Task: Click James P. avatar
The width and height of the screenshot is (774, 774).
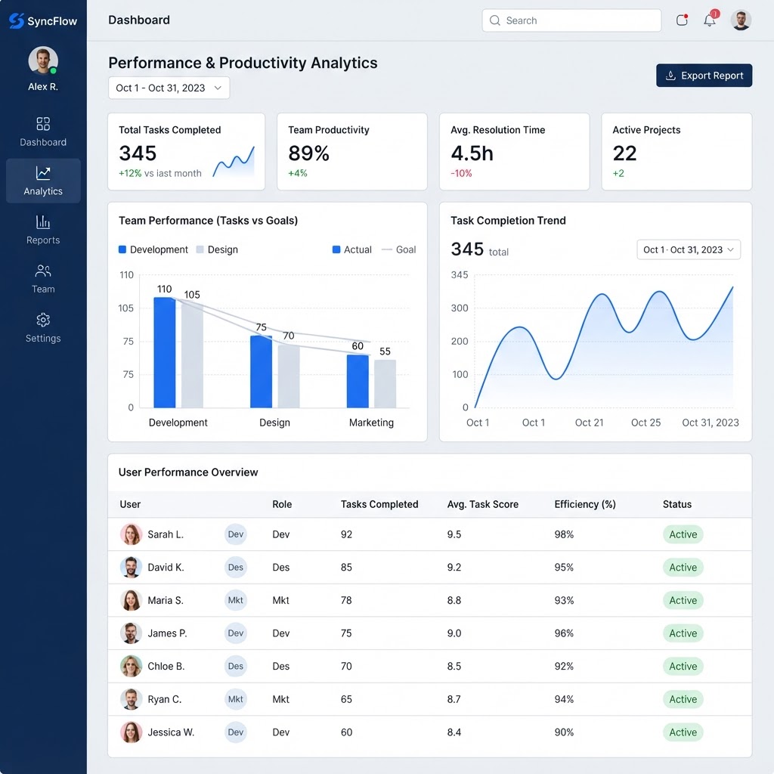Action: (x=131, y=633)
